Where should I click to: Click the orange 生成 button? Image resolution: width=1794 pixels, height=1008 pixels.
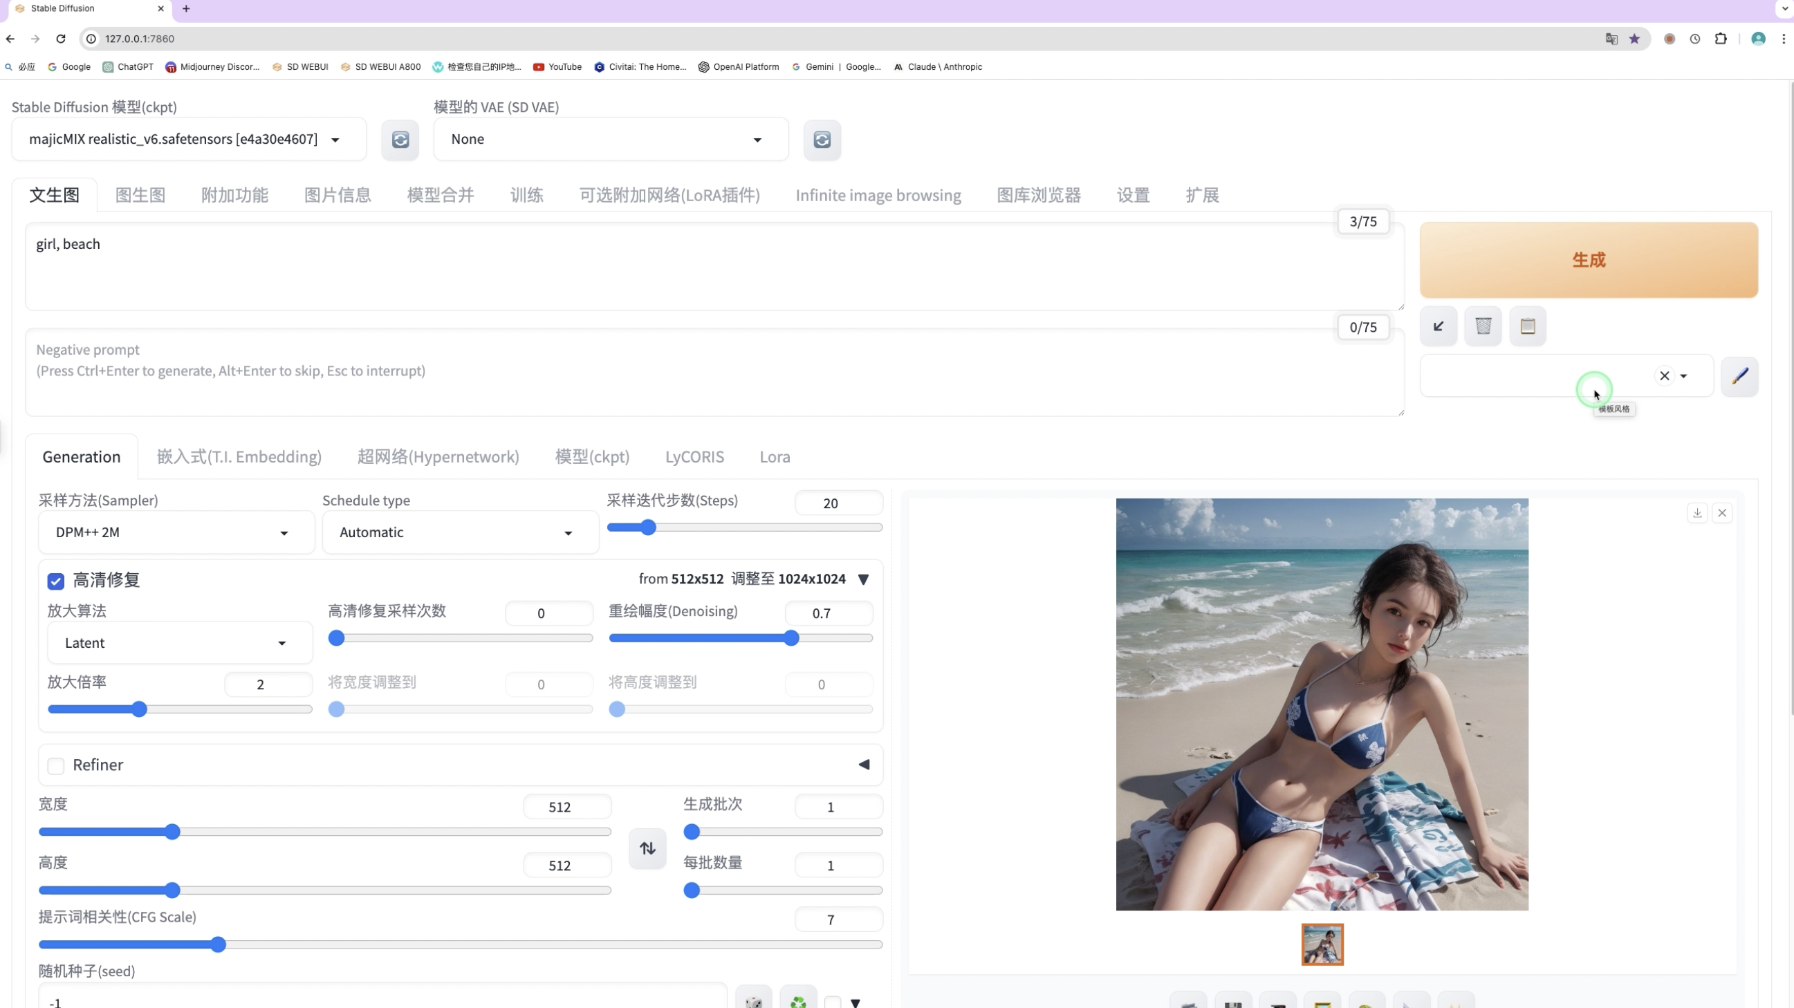pyautogui.click(x=1589, y=261)
